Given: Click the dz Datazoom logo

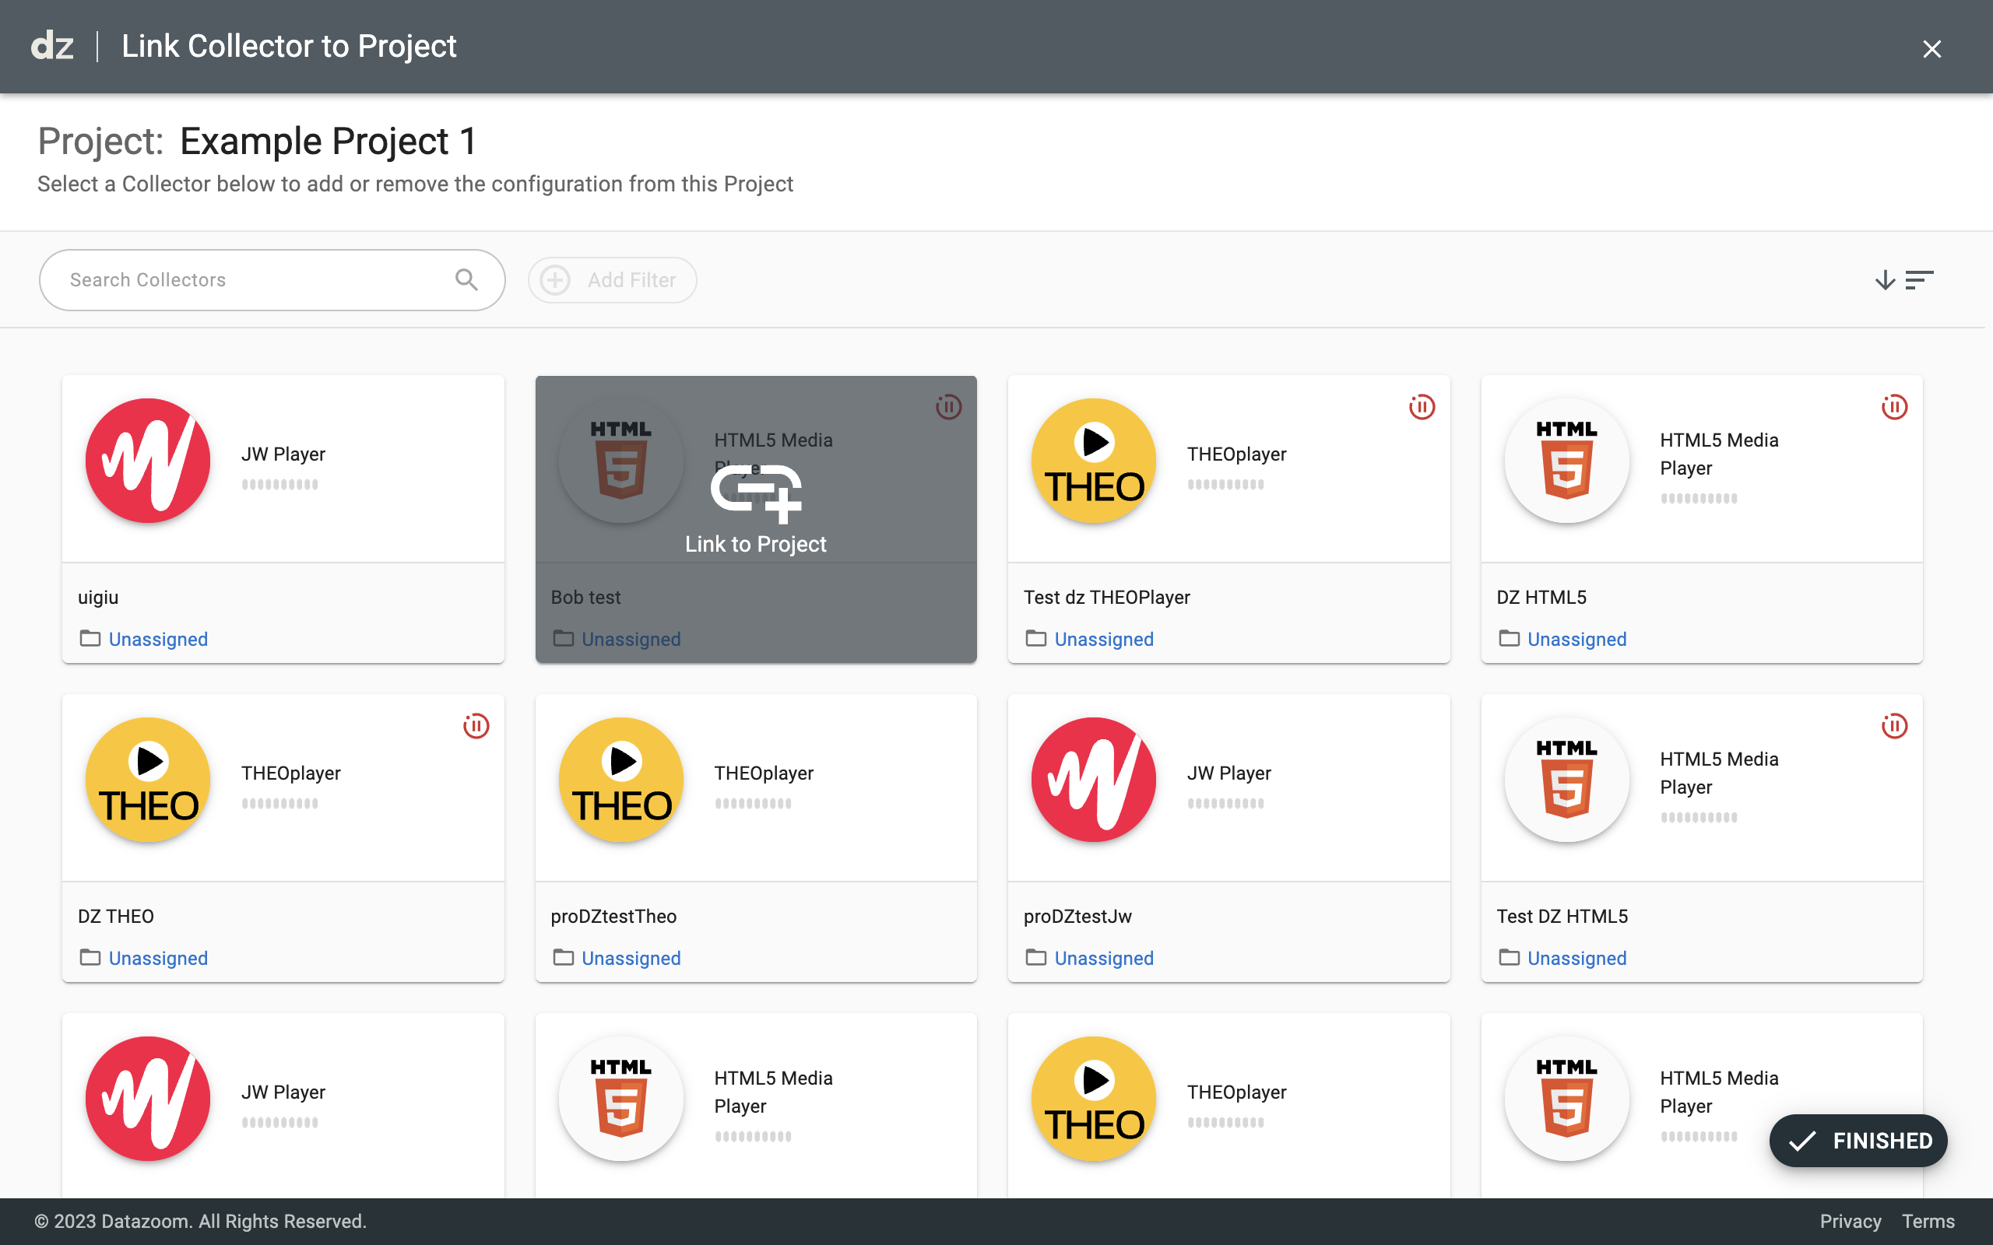Looking at the screenshot, I should click(52, 46).
